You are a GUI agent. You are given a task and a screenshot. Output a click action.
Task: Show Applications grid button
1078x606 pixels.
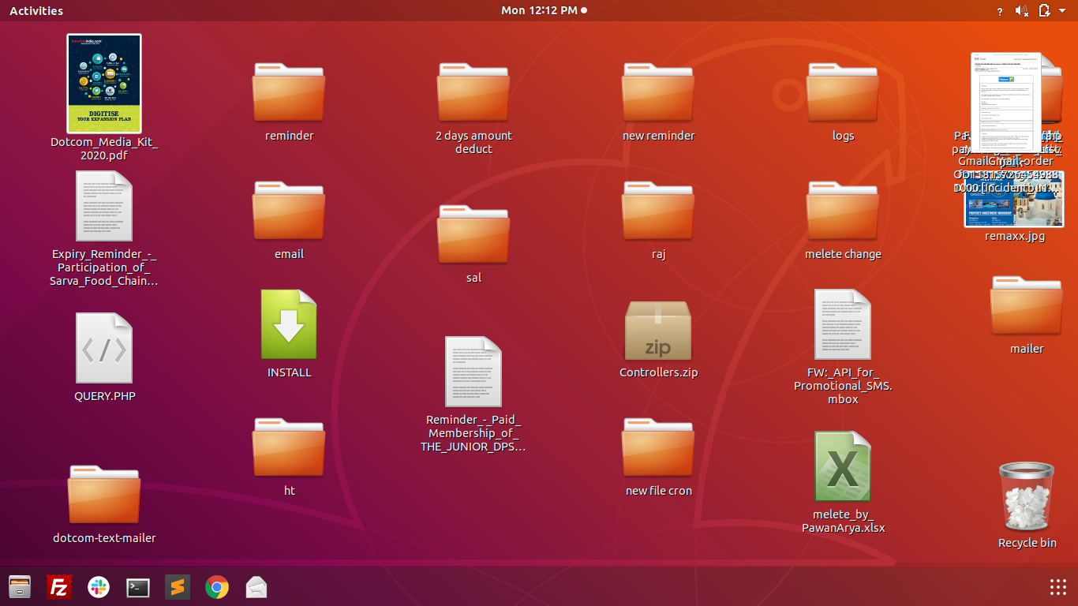tap(1058, 587)
